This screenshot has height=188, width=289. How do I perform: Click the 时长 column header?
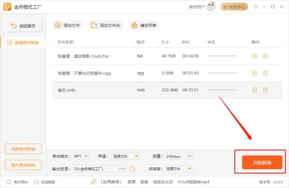(186, 42)
